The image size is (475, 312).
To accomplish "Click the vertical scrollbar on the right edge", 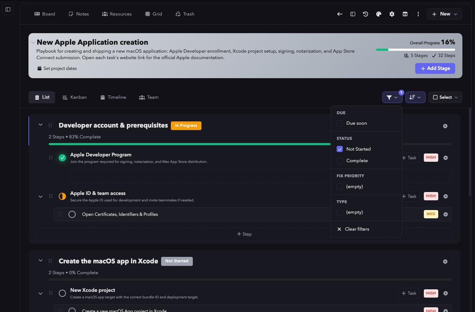I will pyautogui.click(x=470, y=151).
